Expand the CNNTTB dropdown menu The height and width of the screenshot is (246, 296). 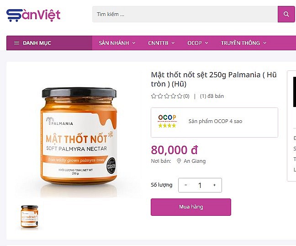pyautogui.click(x=161, y=43)
